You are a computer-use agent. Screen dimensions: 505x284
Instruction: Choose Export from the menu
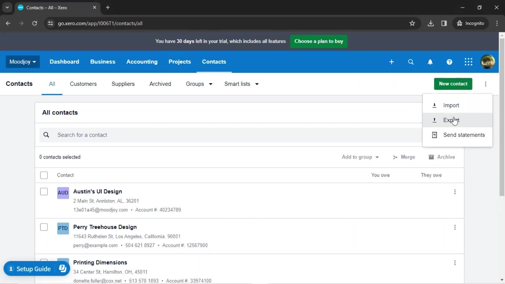457,120
